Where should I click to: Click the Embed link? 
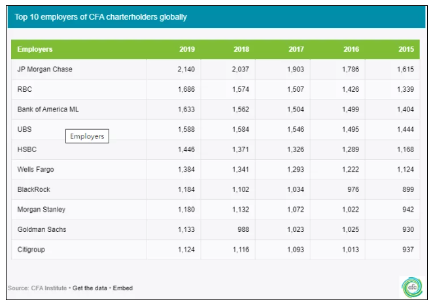pos(122,288)
